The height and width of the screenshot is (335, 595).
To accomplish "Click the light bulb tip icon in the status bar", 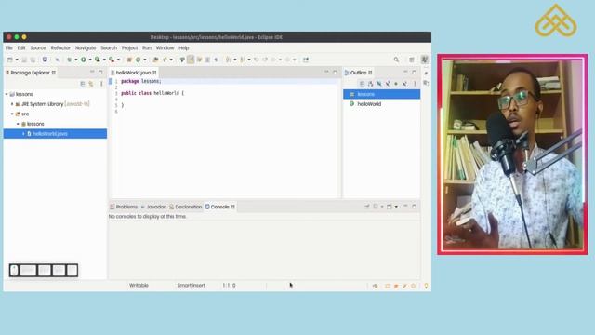I will [426, 286].
